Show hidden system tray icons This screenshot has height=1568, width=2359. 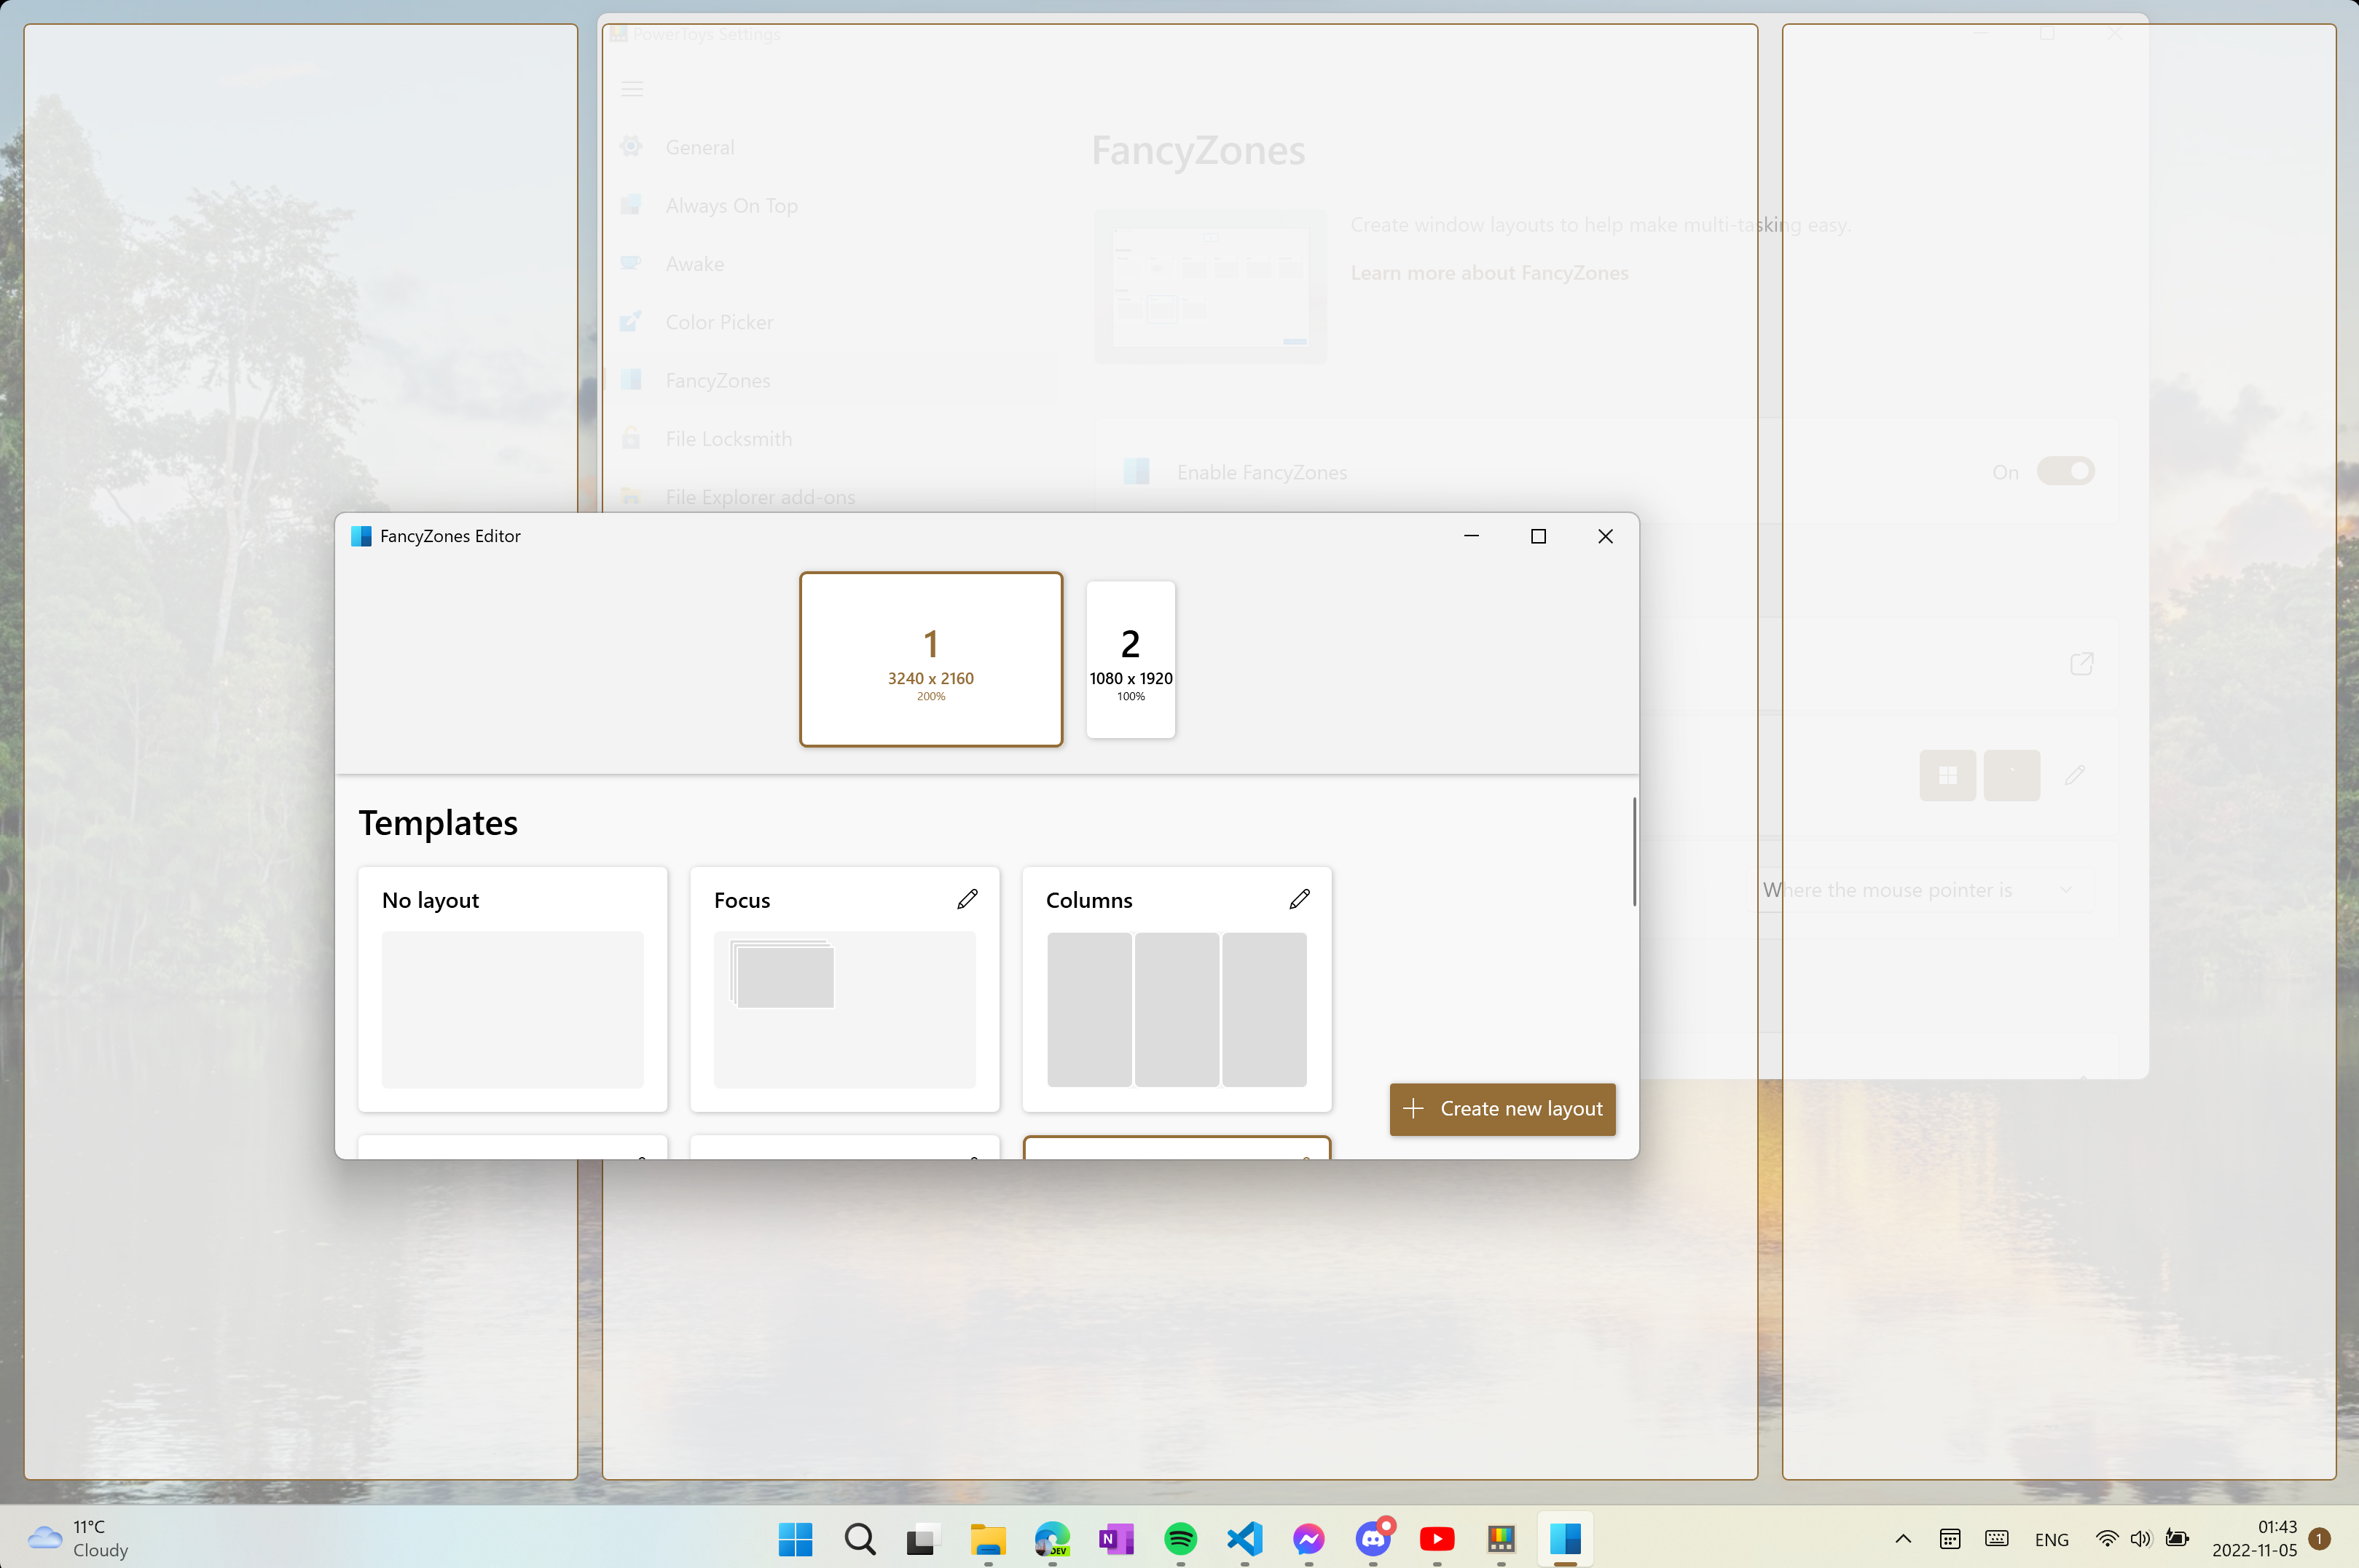1903,1539
